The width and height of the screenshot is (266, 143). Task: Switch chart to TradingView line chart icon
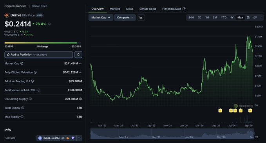141,18
